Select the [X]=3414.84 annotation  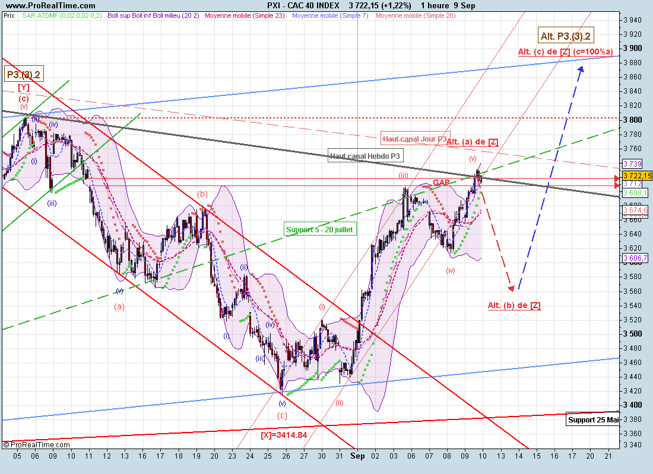point(284,435)
